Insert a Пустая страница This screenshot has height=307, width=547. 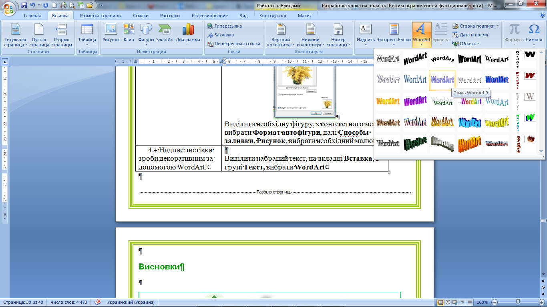pos(39,35)
